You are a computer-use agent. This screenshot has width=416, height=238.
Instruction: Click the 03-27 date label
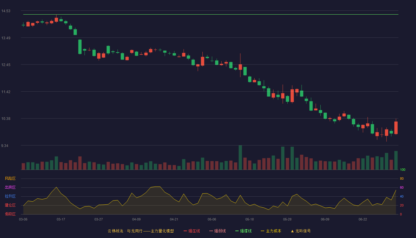pos(99,219)
